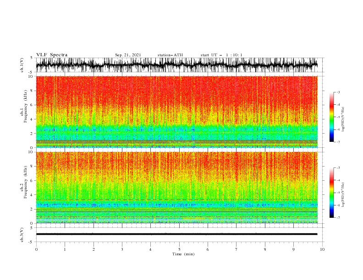Click inside the ch.1 spectrogram panel
The image size is (363, 280).
point(176,112)
